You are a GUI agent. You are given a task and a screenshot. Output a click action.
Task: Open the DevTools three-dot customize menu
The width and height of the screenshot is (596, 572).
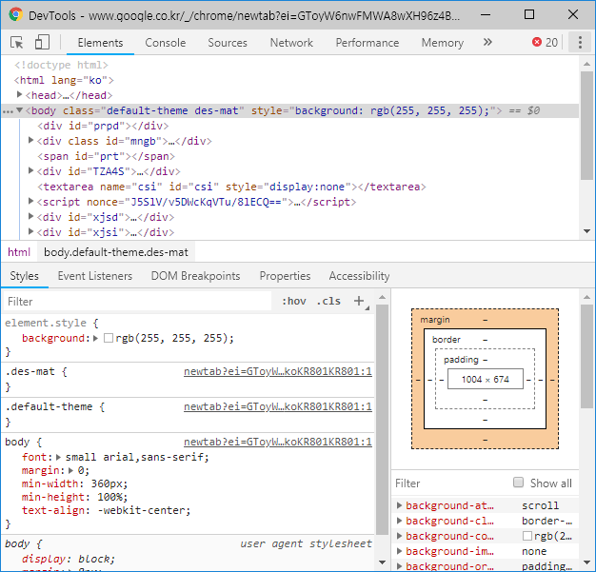pyautogui.click(x=580, y=42)
